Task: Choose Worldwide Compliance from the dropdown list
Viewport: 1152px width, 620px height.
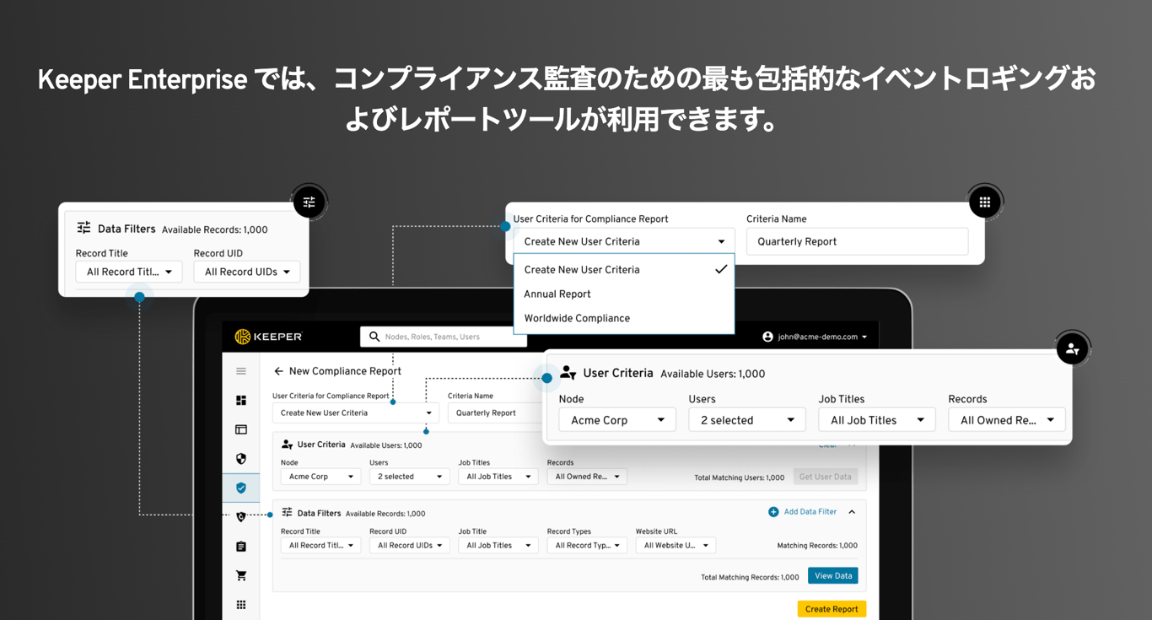Action: tap(576, 318)
